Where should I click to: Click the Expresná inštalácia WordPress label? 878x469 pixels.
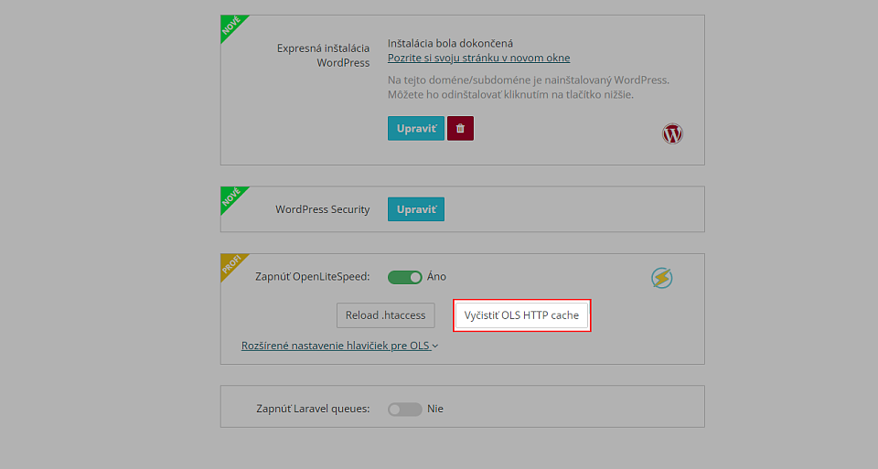pos(323,56)
